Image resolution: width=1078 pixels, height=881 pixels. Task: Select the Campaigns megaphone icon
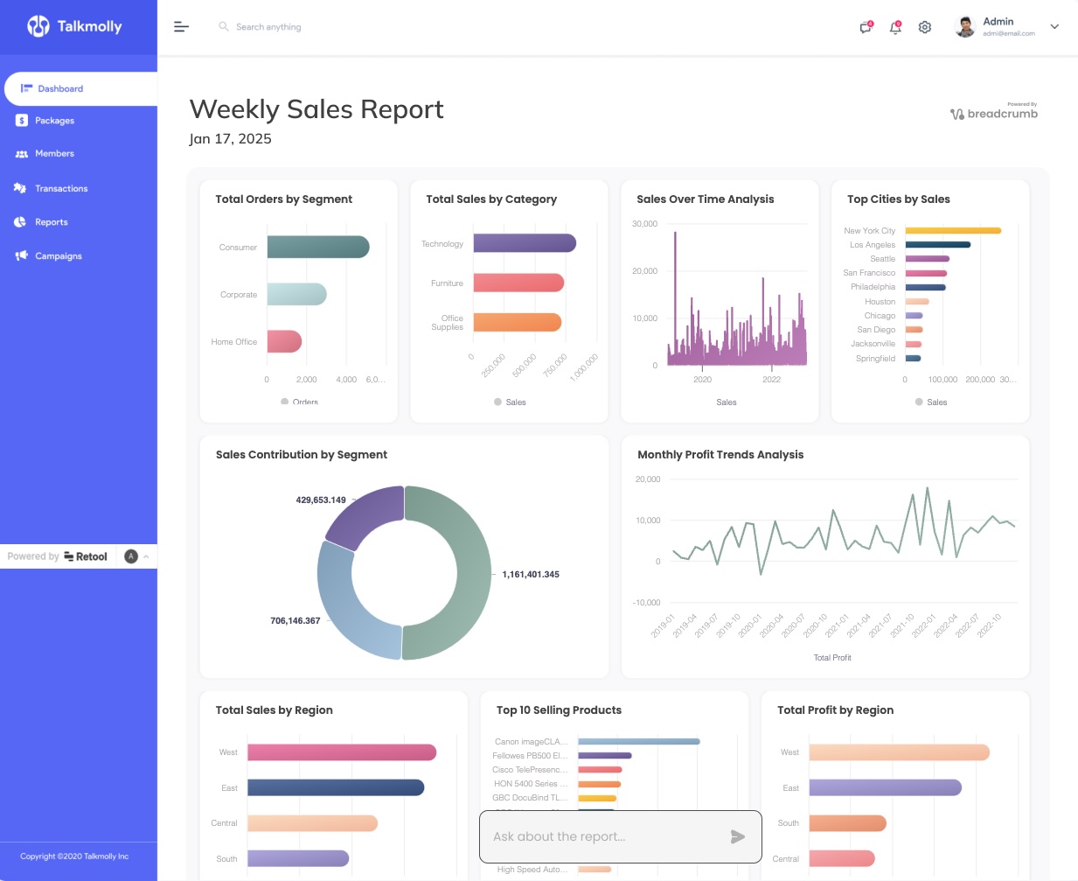[22, 255]
